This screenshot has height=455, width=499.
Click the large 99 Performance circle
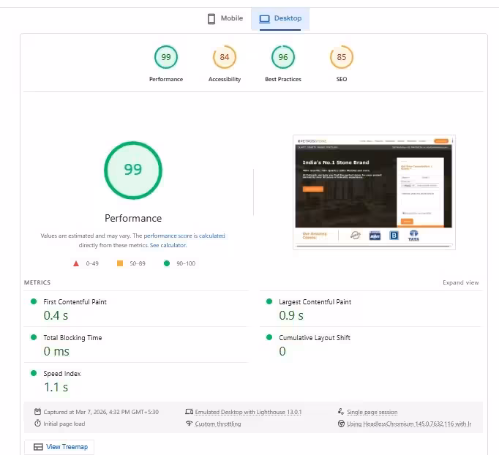[x=133, y=170]
